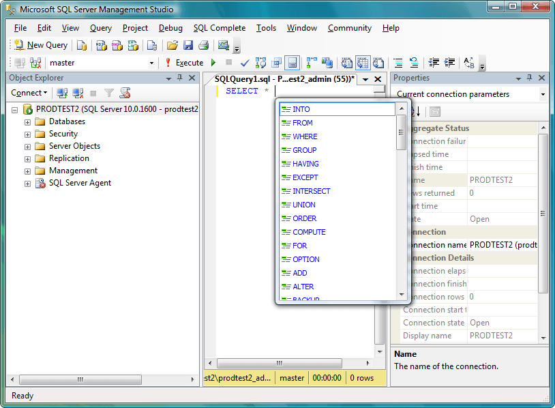Click Specify Values for Template Parameters icon
555x408 pixels.
point(469,63)
